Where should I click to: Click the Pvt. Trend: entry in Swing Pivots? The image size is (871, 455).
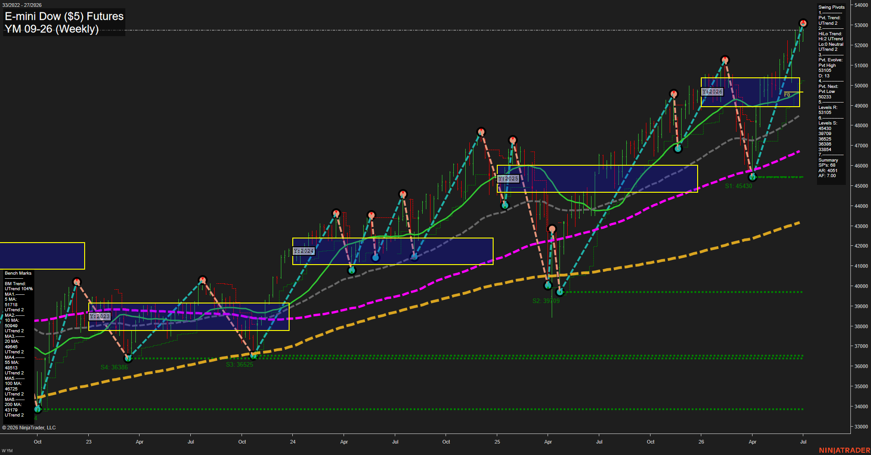(829, 18)
